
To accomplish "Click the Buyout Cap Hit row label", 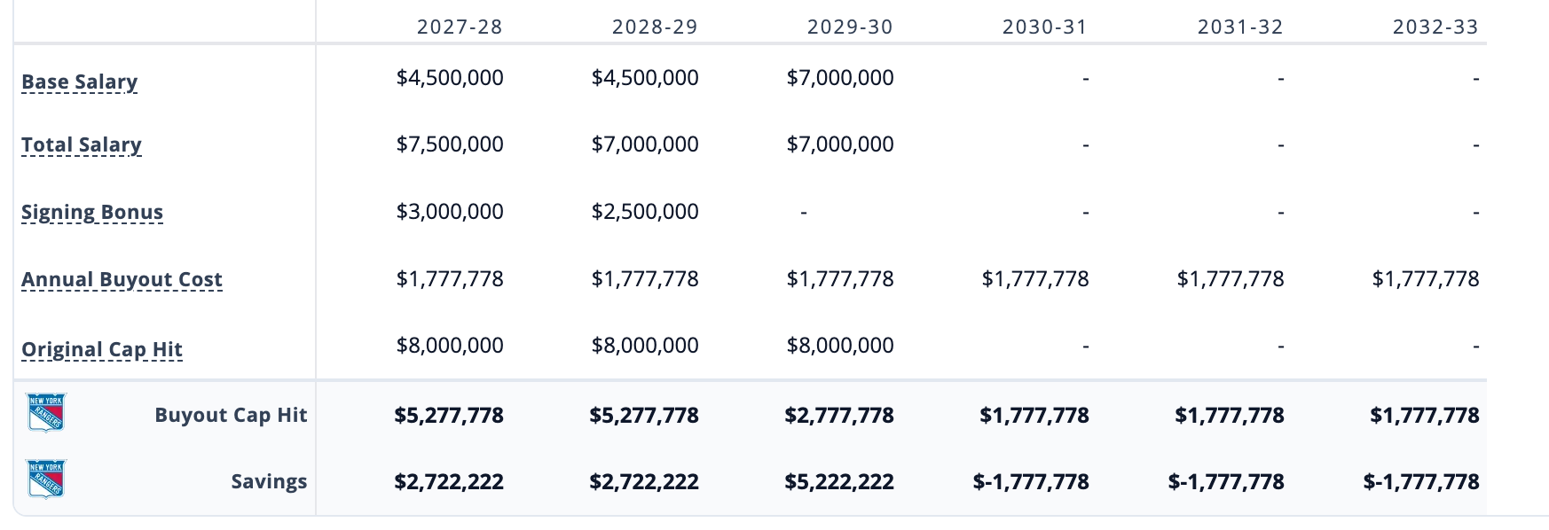I will (231, 415).
